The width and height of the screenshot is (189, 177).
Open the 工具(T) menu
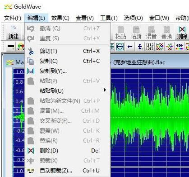109,18
